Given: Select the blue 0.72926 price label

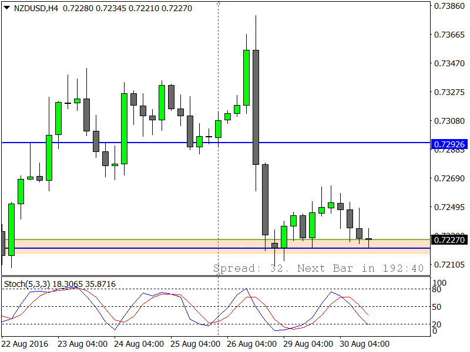Looking at the screenshot, I should (x=449, y=144).
